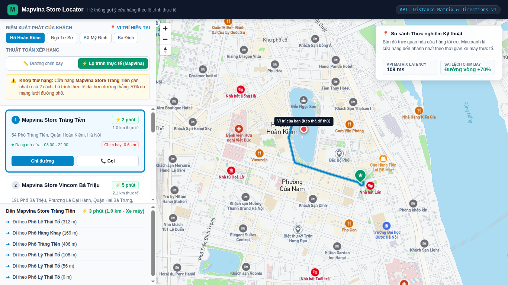
Task: Click the 5 phút time badge
Action: click(125, 185)
